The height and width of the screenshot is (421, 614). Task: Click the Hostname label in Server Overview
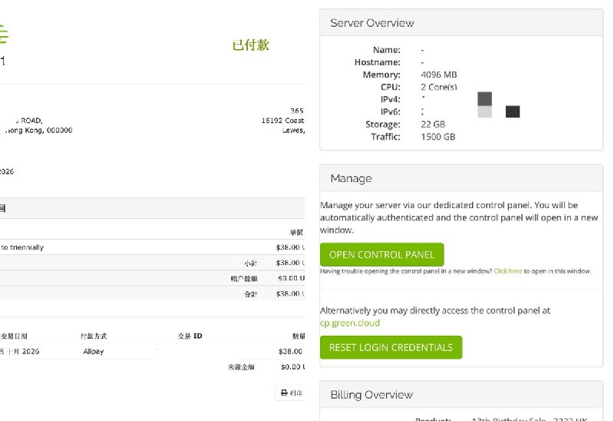pyautogui.click(x=377, y=62)
